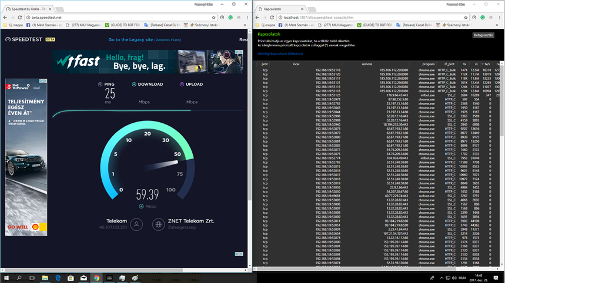602x283 pixels.
Task: Reload the Kapcsolatok page in right window
Action: pyautogui.click(x=272, y=18)
